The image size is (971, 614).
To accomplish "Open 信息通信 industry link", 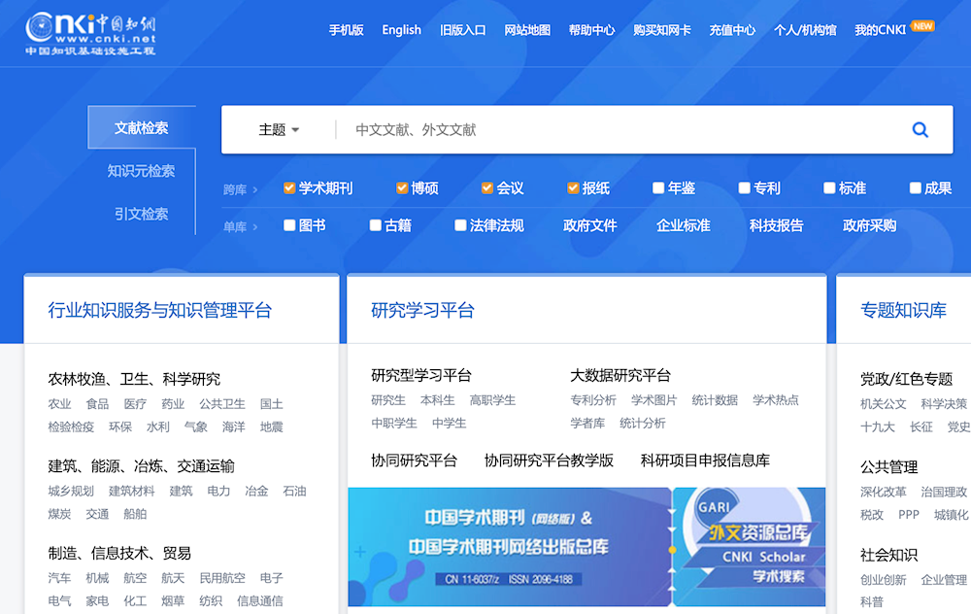I will tap(260, 601).
